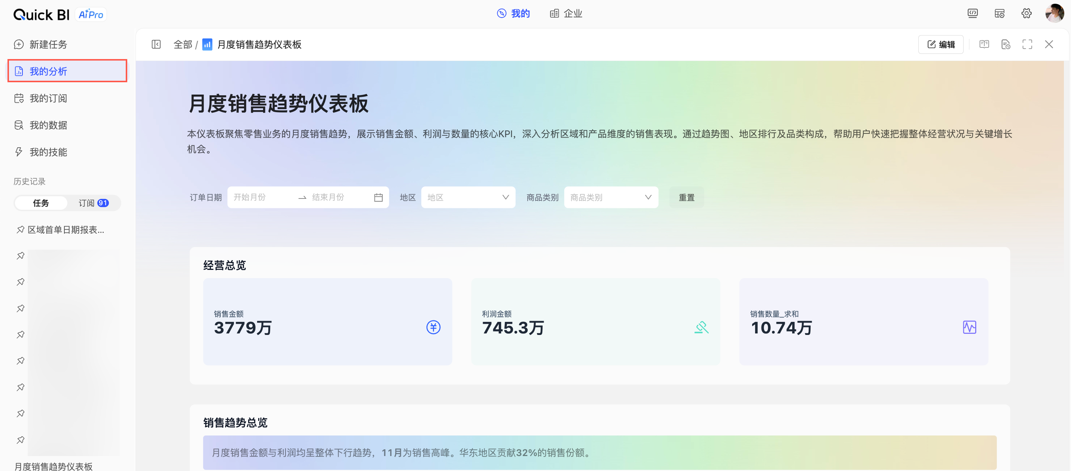Screen dimensions: 1071x471
Task: Open the AiPro badge
Action: pyautogui.click(x=91, y=15)
